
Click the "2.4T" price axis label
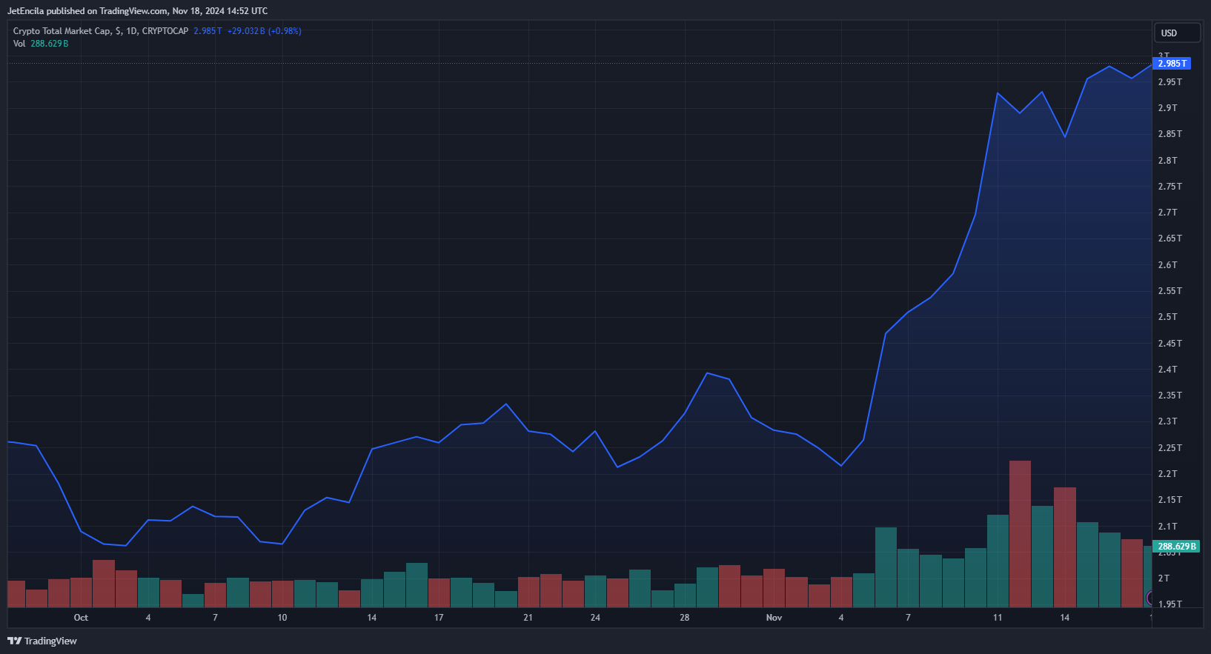pos(1168,370)
